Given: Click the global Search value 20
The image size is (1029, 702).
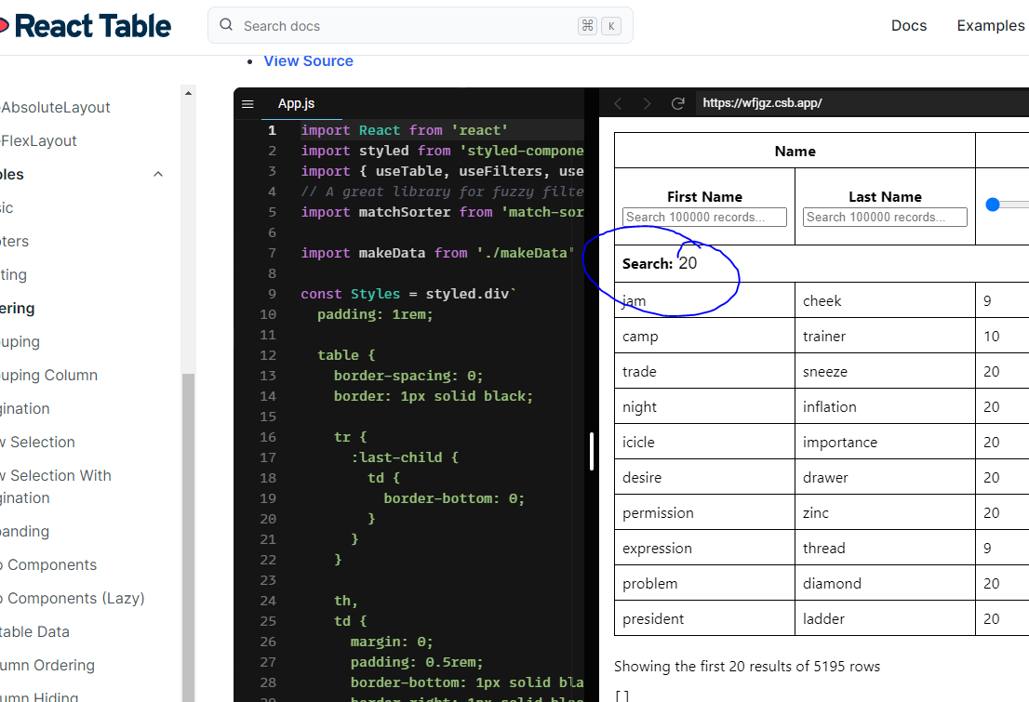Looking at the screenshot, I should (688, 264).
